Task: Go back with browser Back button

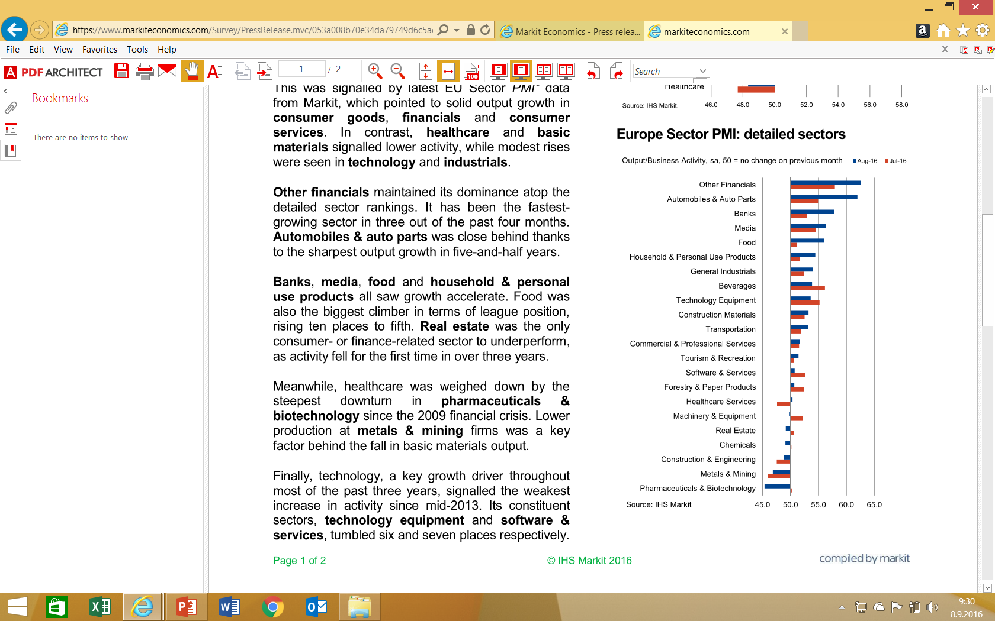Action: [14, 30]
